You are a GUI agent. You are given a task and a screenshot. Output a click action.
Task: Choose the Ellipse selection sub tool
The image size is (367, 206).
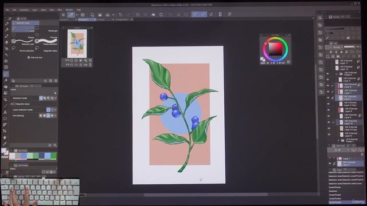(23, 35)
